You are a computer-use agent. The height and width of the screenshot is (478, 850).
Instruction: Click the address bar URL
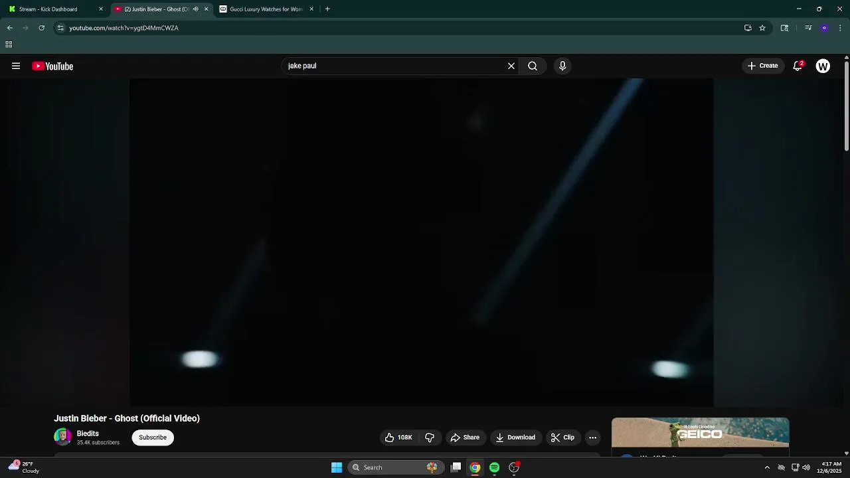point(124,28)
